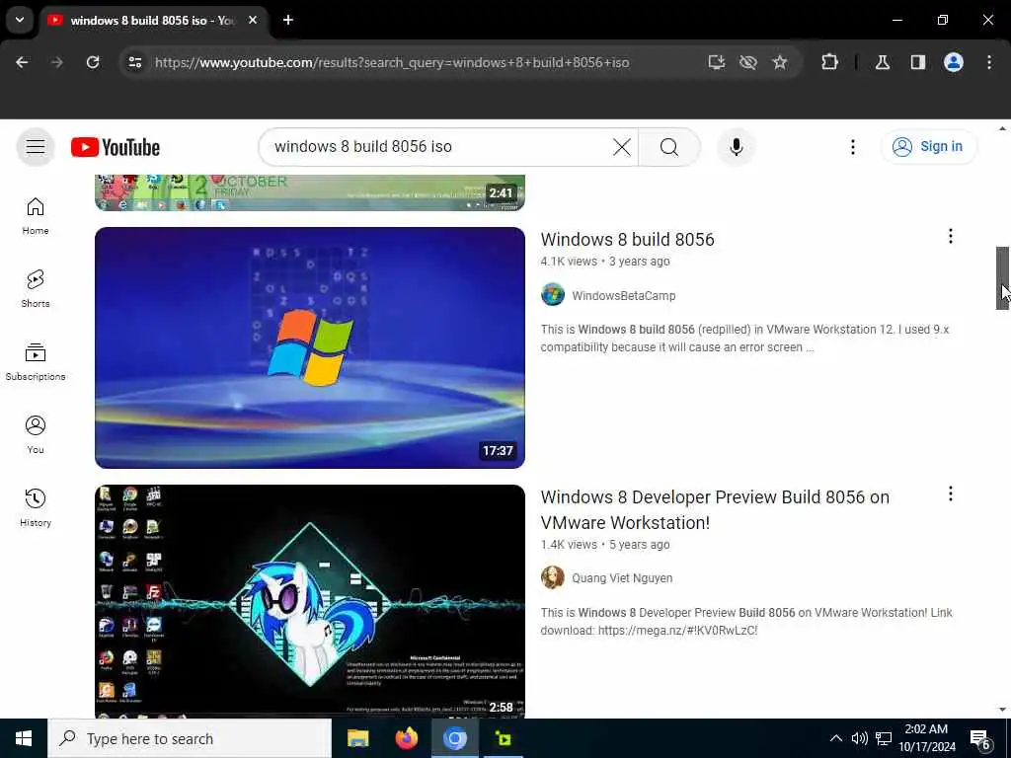Show hidden system tray icons
Viewport: 1011px width, 758px height.
coord(835,738)
